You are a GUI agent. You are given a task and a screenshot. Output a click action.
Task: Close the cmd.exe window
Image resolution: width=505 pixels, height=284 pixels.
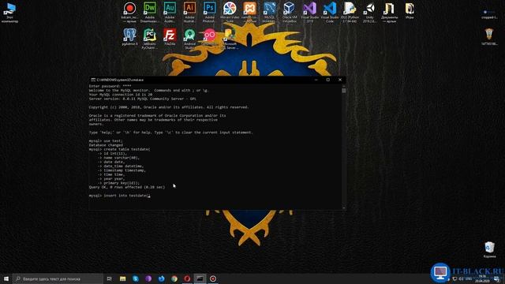point(340,80)
